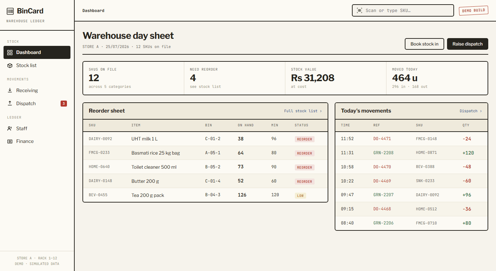Viewport: 496px width, 271px height.
Task: Click the Dispatch badge showing 3
Action: coord(64,103)
